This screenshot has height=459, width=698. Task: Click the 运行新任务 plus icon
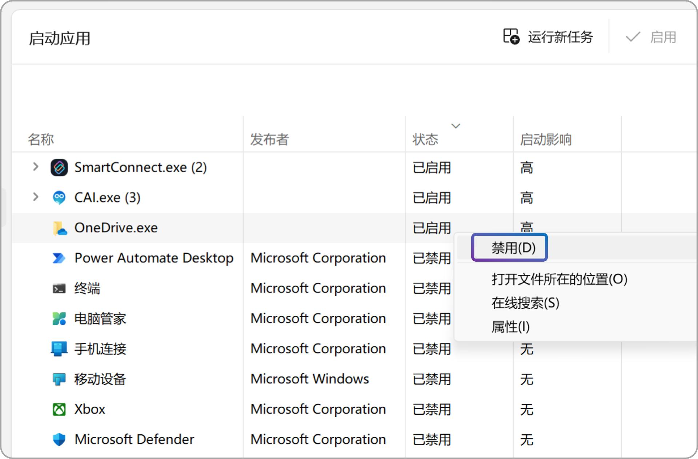click(511, 37)
